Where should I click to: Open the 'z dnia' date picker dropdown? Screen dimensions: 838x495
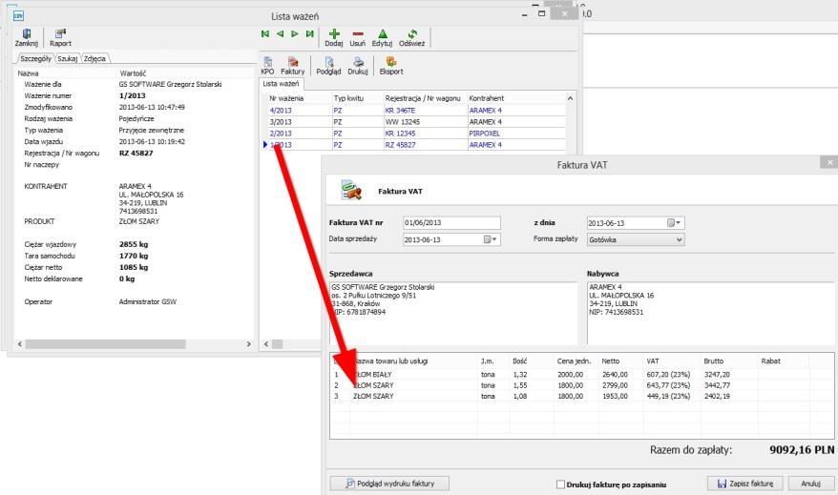(x=674, y=222)
